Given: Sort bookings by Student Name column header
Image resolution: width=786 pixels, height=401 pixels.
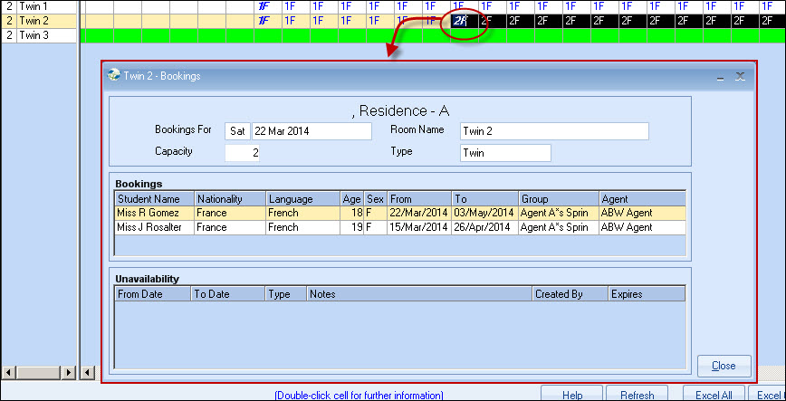Looking at the screenshot, I should [153, 198].
